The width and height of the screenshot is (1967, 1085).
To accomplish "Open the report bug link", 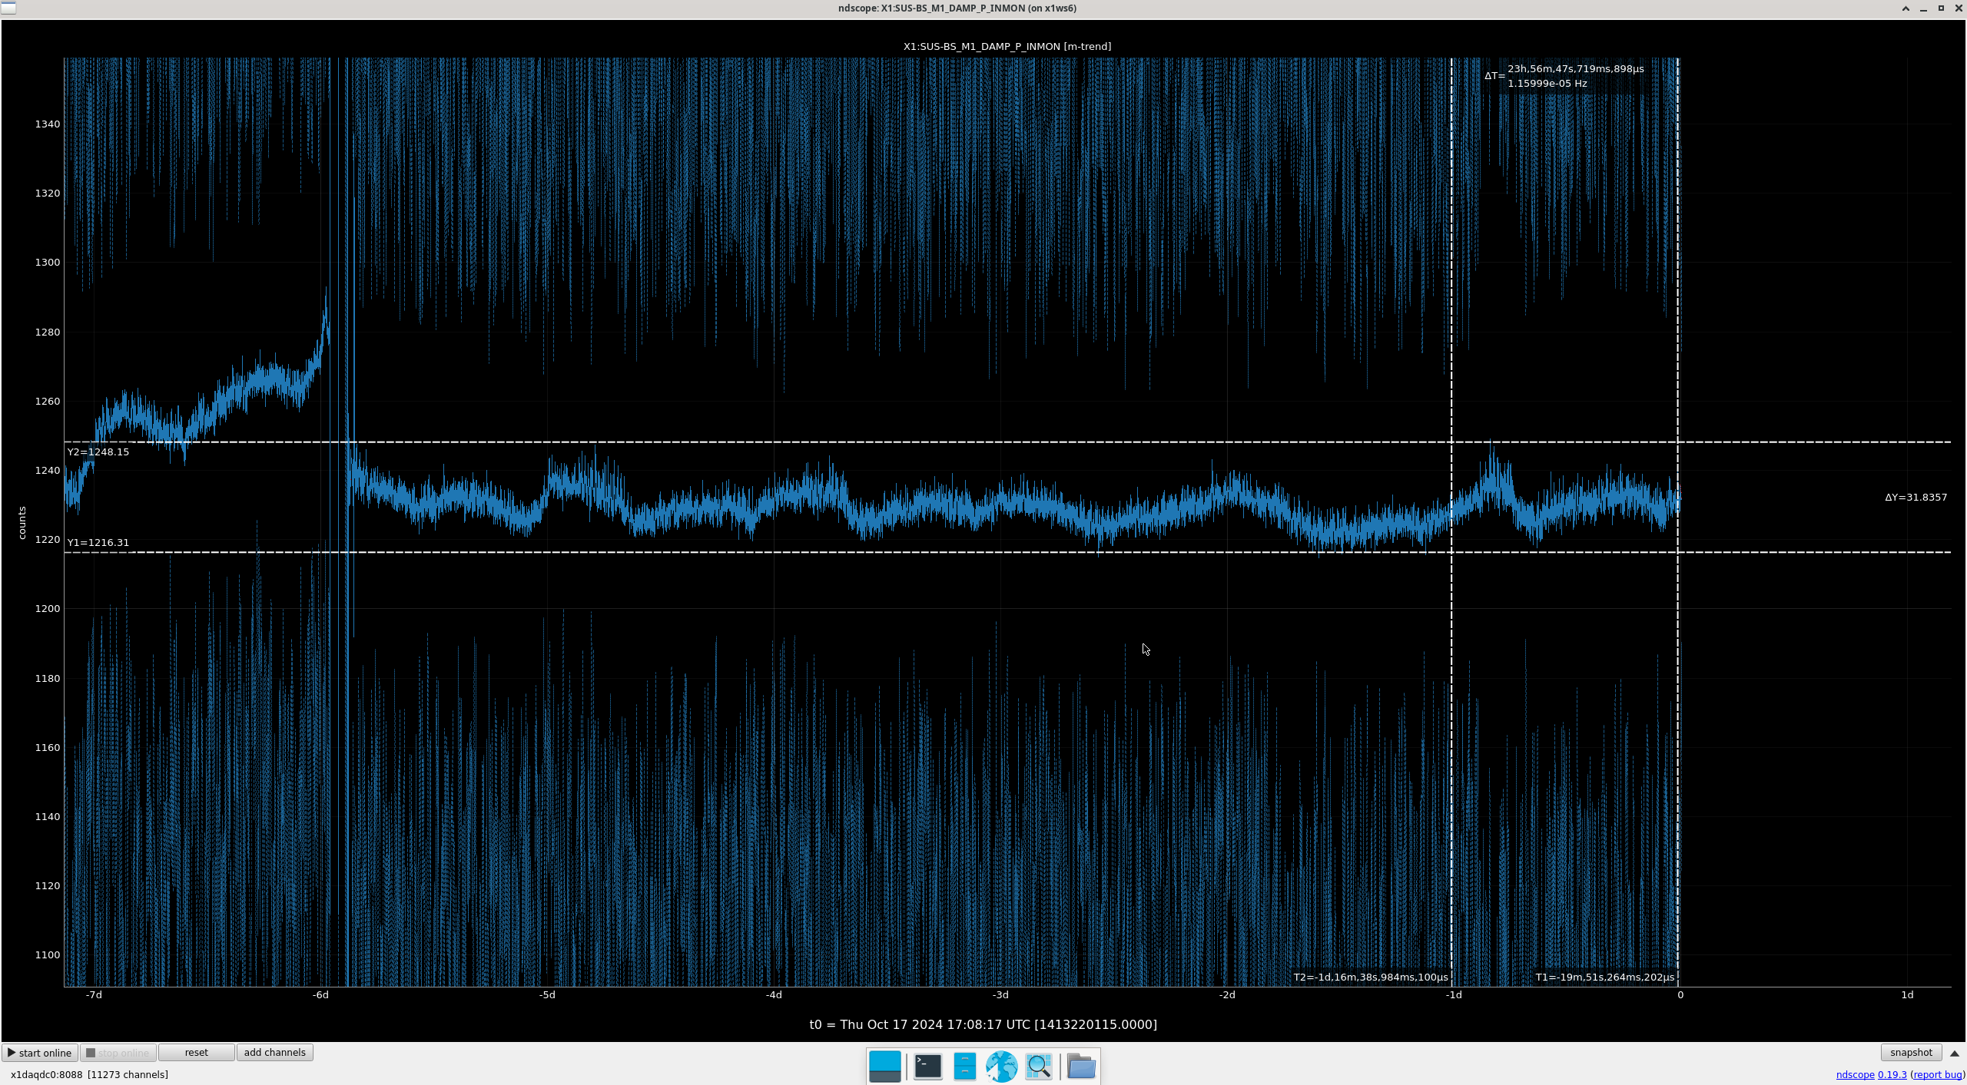I will [1938, 1074].
